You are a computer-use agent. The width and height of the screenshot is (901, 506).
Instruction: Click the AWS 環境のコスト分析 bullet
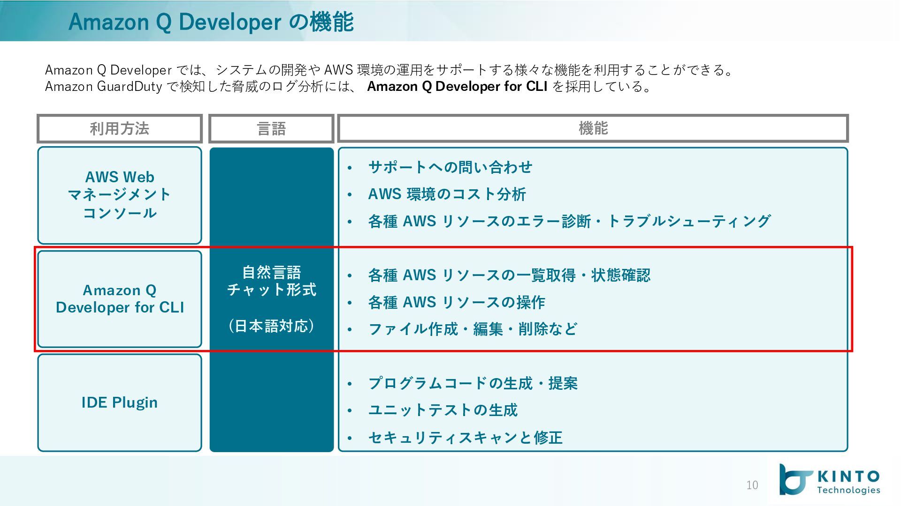(x=447, y=194)
